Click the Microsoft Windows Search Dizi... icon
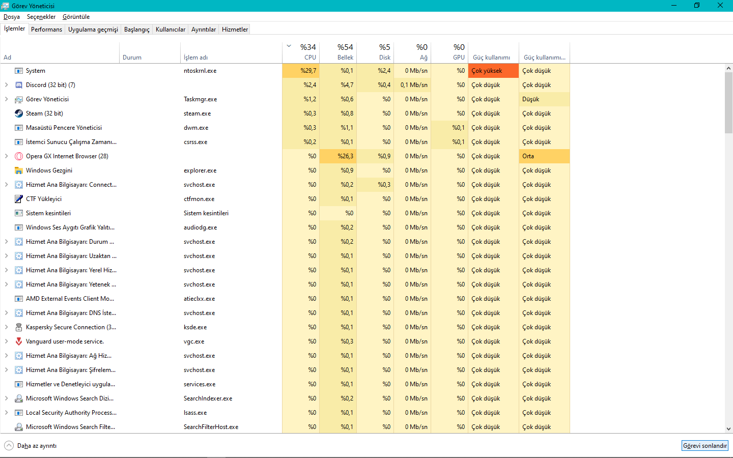Viewport: 733px width, 458px height. [19, 398]
